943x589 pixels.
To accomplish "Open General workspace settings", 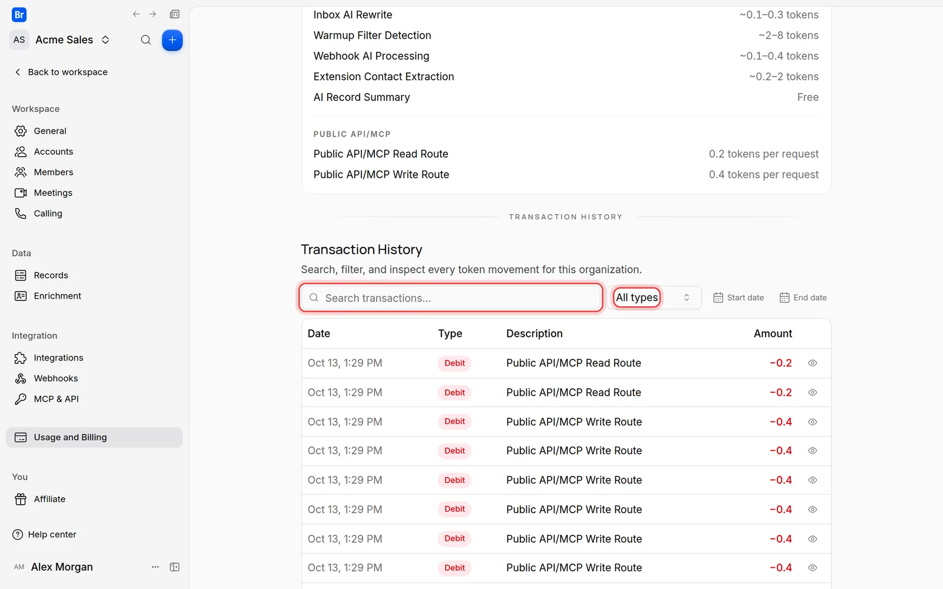I will click(94, 131).
